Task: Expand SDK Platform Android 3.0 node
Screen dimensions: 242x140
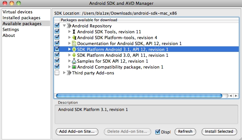Action: pyautogui.click(x=69, y=55)
